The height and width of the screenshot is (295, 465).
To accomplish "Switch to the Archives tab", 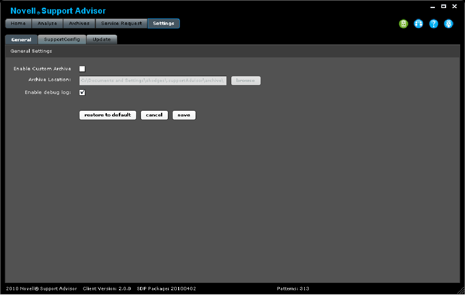I will coord(79,23).
